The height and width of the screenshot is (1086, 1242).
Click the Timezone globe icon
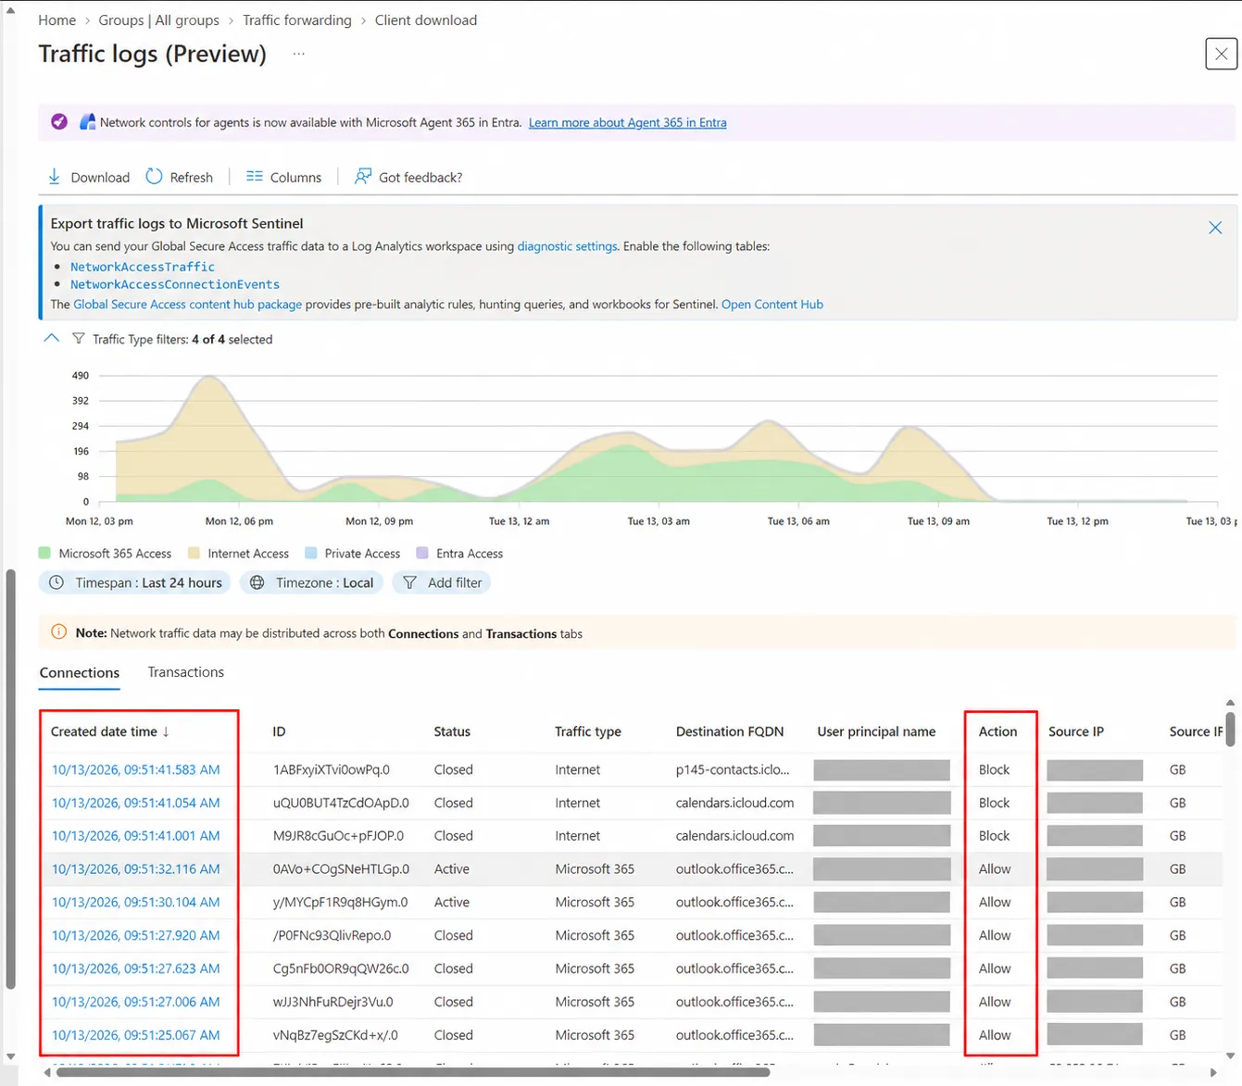pos(257,582)
